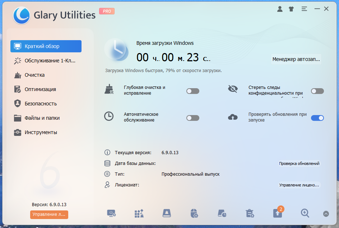Viewport: 339px width, 228px height.
Task: Select Файлы и папки in sidebar
Action: coord(46,118)
